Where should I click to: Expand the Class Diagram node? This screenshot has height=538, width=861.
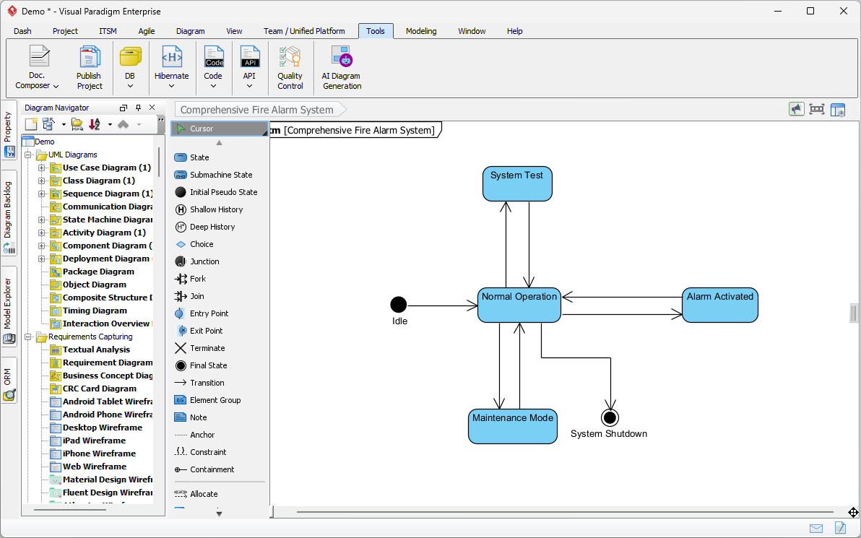pyautogui.click(x=41, y=181)
